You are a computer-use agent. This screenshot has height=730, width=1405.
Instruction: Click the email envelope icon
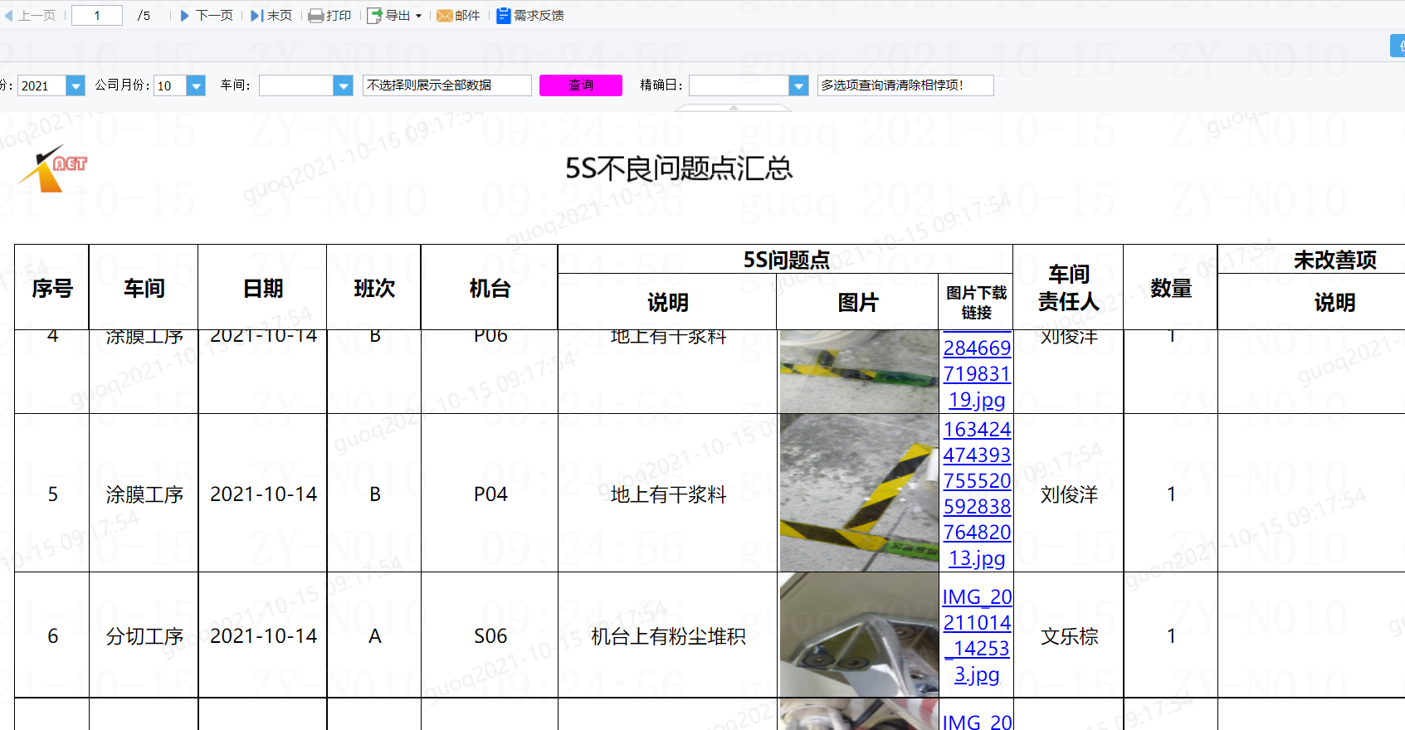coord(445,16)
